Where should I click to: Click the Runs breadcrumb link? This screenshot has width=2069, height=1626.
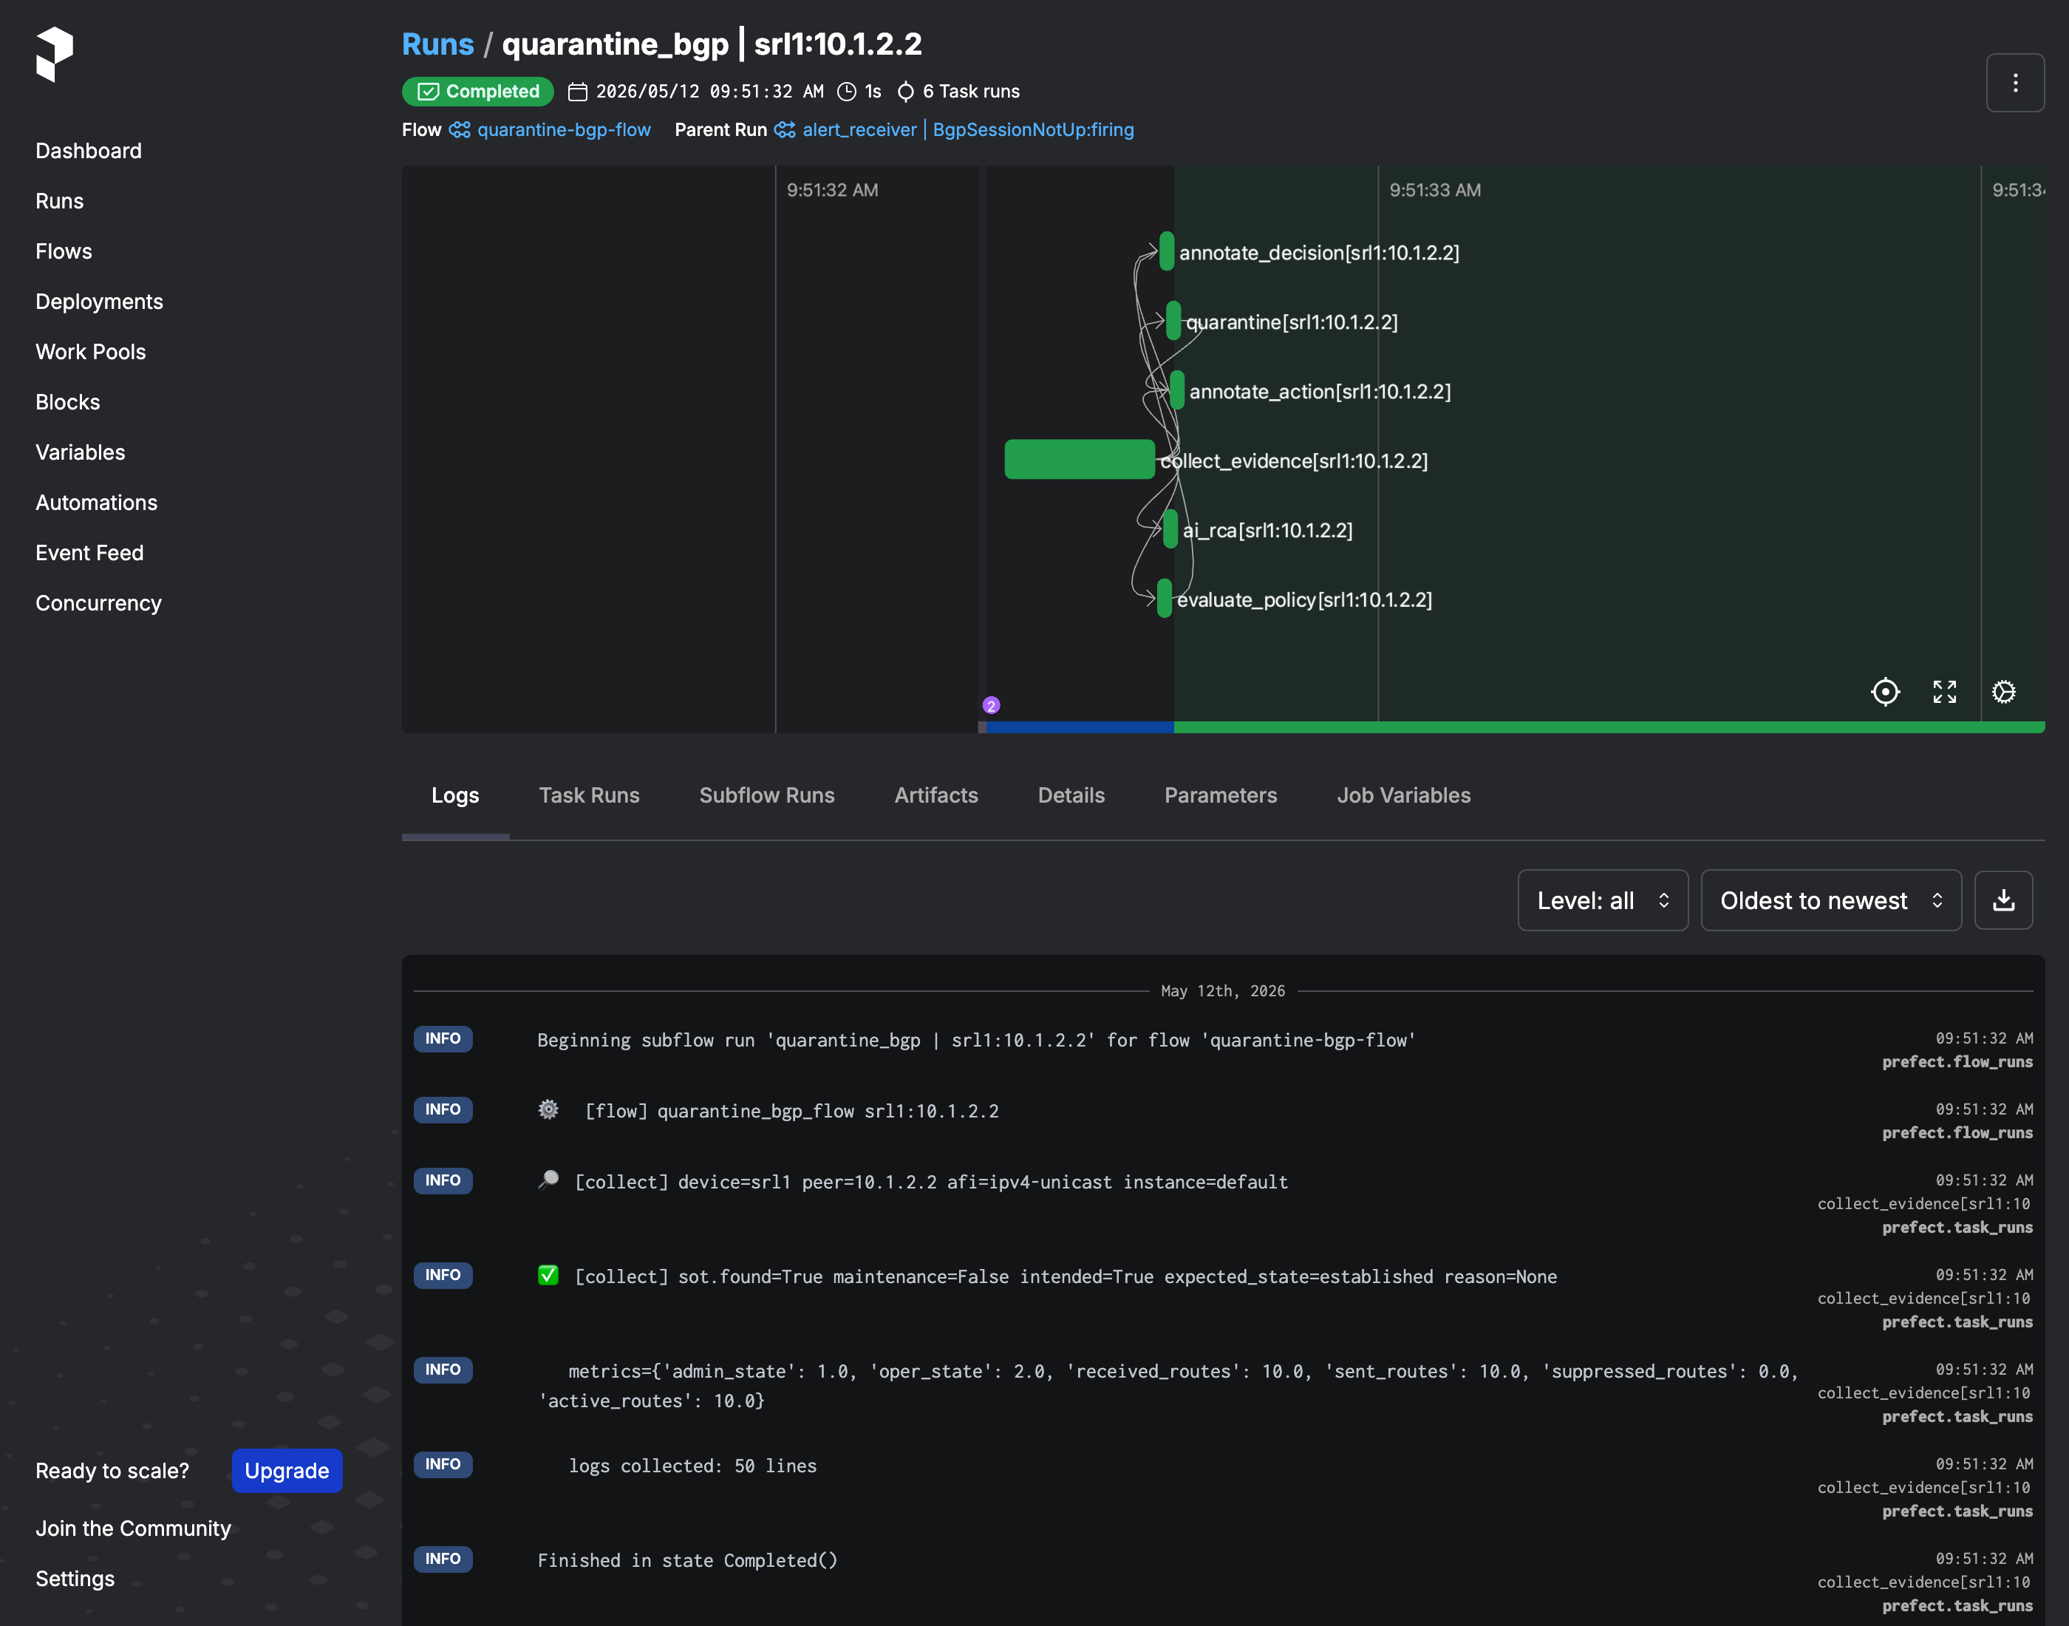[x=437, y=44]
